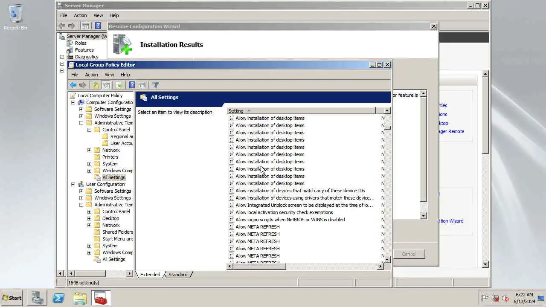Image resolution: width=546 pixels, height=307 pixels.
Task: Collapse Administrative Templates under Computer Configuration
Action: tap(81, 123)
